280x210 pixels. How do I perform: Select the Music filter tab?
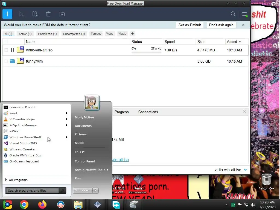pos(122,34)
